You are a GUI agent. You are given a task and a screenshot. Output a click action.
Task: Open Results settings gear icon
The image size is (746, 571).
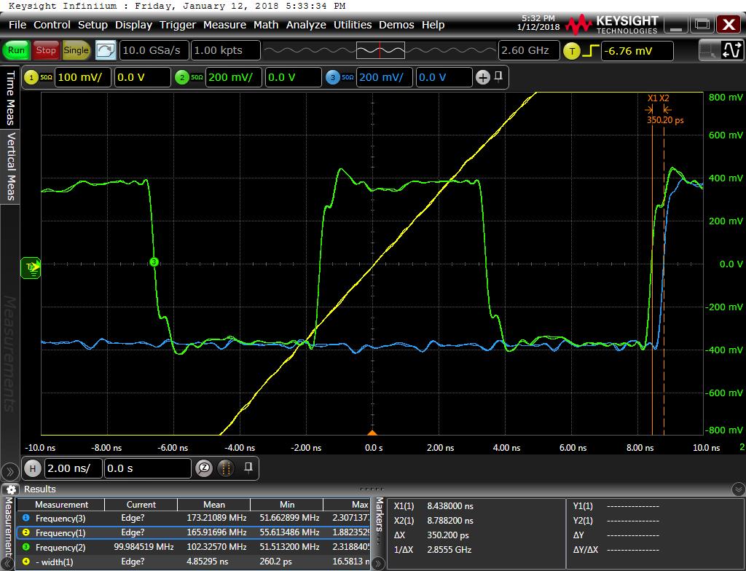[12, 489]
